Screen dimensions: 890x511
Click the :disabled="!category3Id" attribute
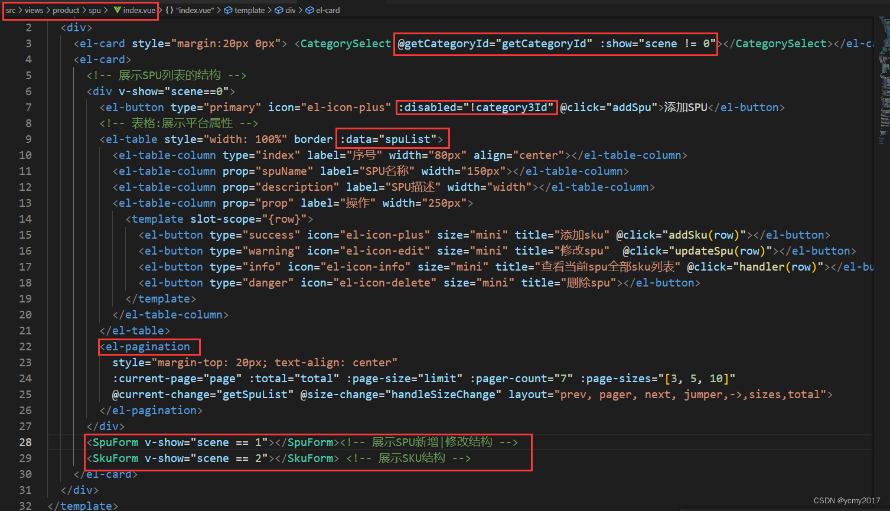476,108
